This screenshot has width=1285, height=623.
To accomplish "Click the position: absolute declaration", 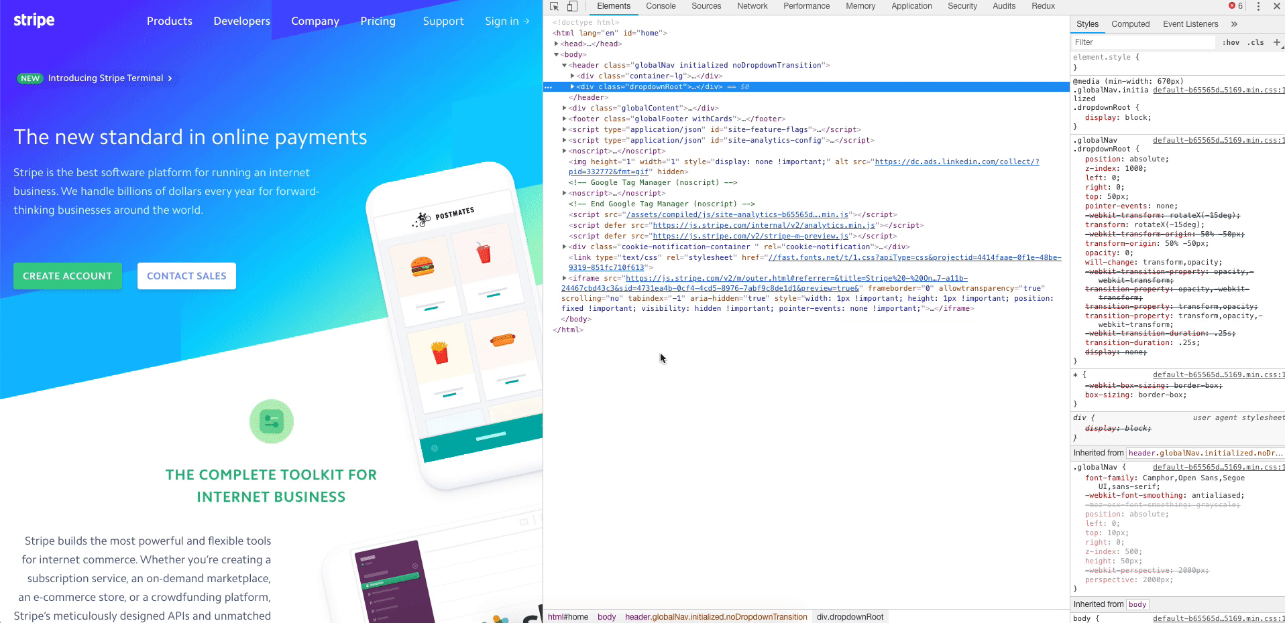I will click(1127, 159).
